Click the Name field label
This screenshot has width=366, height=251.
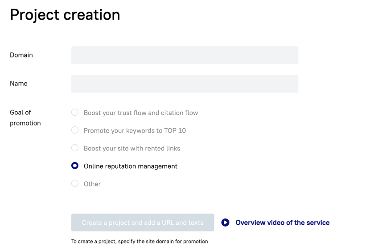18,83
